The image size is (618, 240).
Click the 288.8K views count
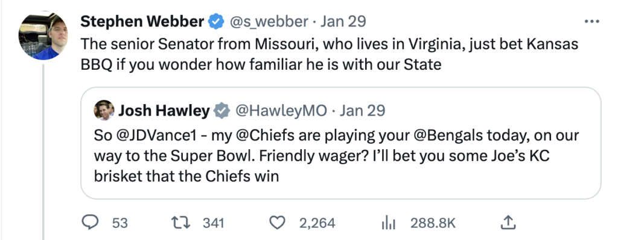coord(433,223)
